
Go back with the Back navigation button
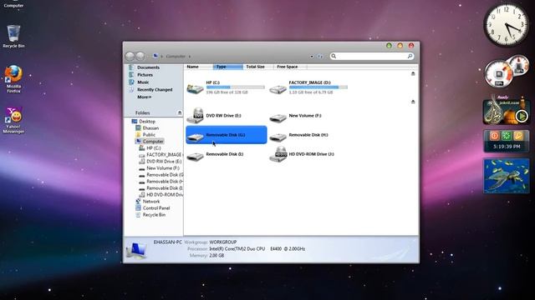[x=130, y=56]
